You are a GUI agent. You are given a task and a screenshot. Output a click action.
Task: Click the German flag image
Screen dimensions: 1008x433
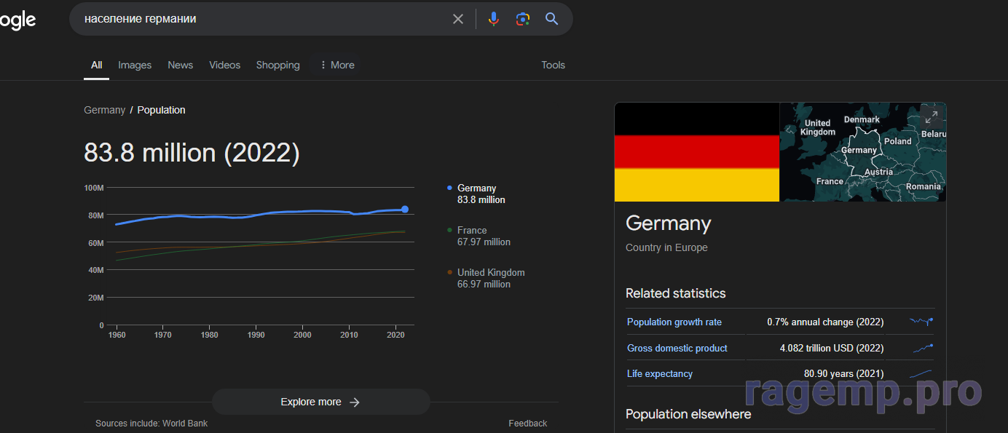(697, 152)
